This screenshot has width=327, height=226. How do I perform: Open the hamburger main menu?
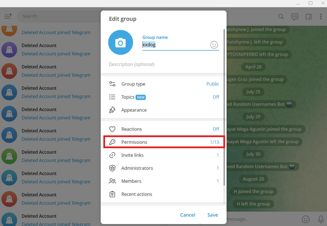point(8,16)
